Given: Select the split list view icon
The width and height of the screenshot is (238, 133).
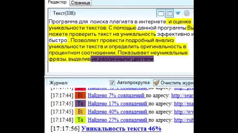Looking at the screenshot, I should tap(170, 13).
